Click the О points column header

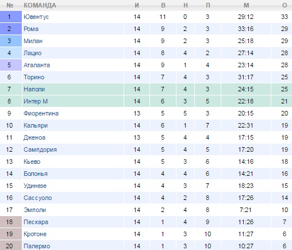pyautogui.click(x=285, y=5)
